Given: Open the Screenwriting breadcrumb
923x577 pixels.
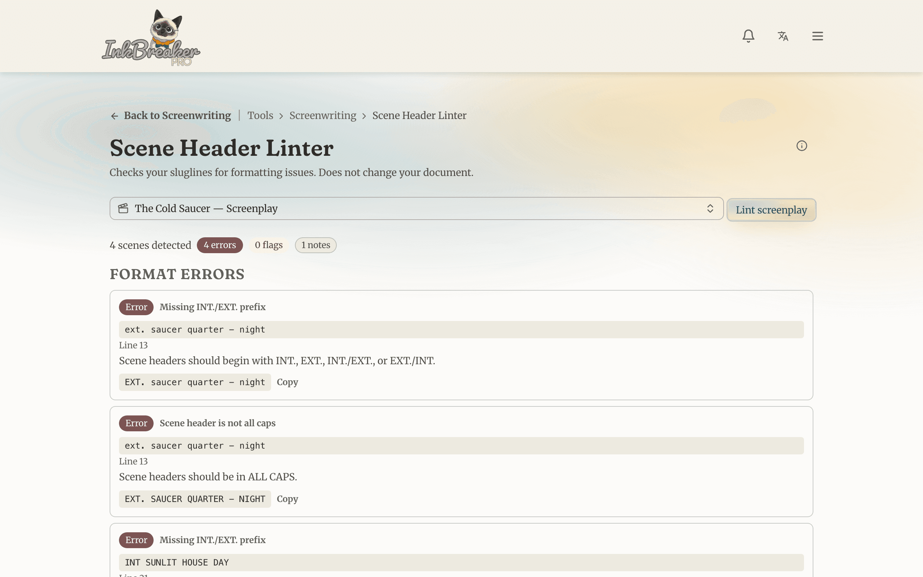Looking at the screenshot, I should 323,116.
